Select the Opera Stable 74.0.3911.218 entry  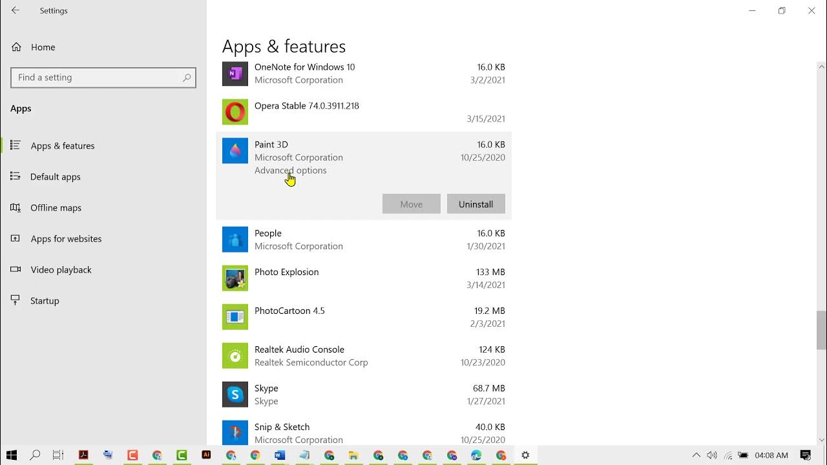point(307,106)
